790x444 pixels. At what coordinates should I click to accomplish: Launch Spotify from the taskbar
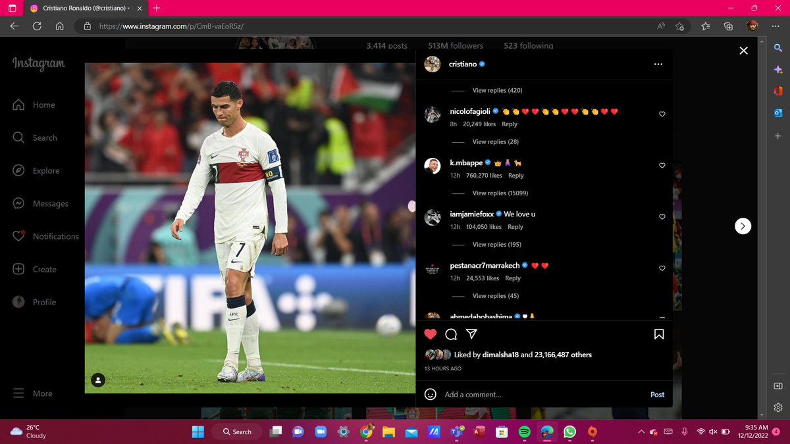pos(525,432)
